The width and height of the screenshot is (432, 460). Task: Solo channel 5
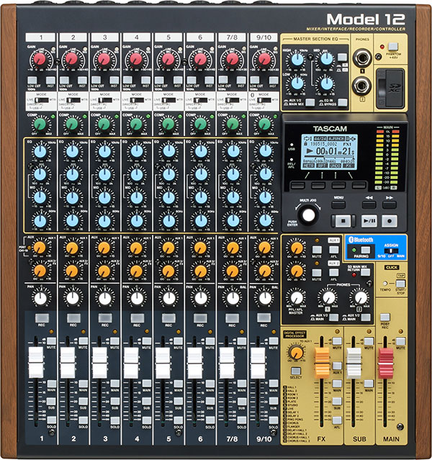178,420
